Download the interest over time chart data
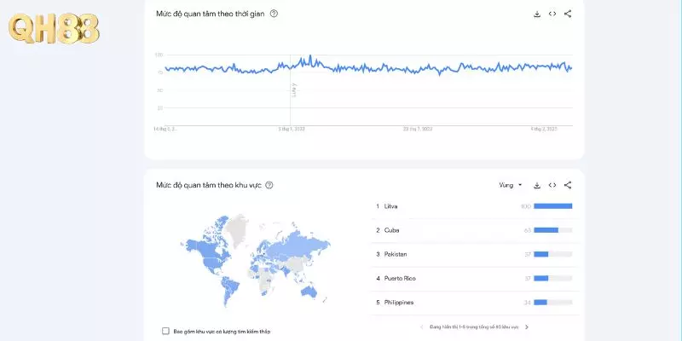The image size is (682, 341). click(537, 14)
